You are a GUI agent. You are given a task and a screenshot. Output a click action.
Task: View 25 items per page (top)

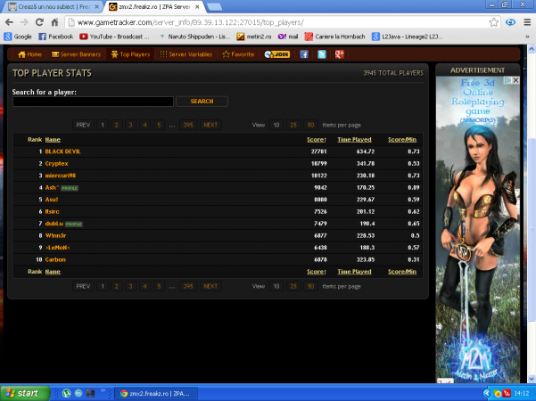[293, 125]
